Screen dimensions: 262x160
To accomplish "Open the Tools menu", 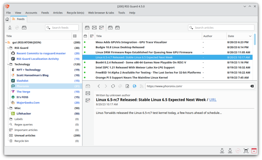I will [121, 13].
